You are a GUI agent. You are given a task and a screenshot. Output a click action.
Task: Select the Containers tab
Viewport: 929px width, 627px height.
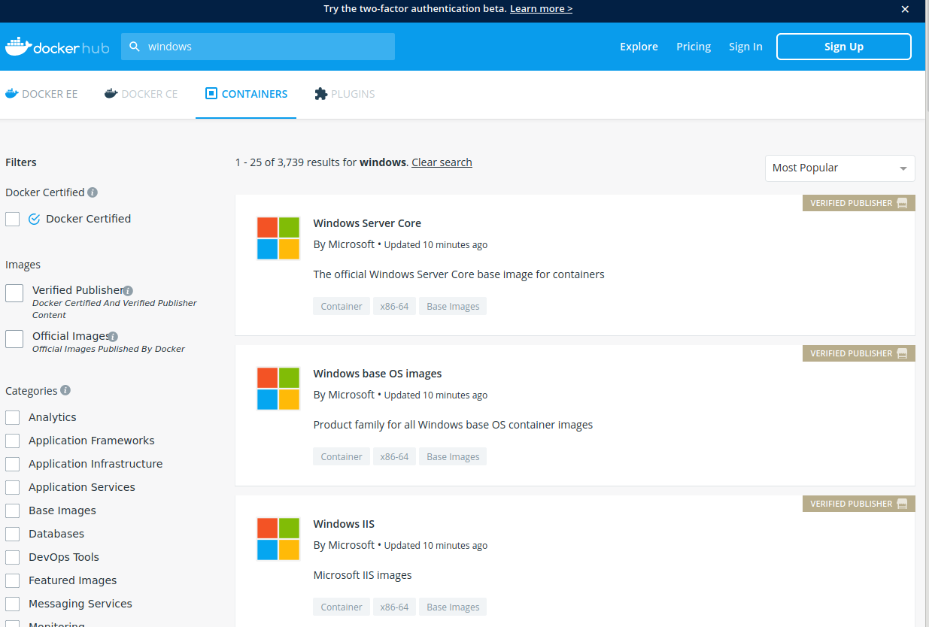click(246, 94)
